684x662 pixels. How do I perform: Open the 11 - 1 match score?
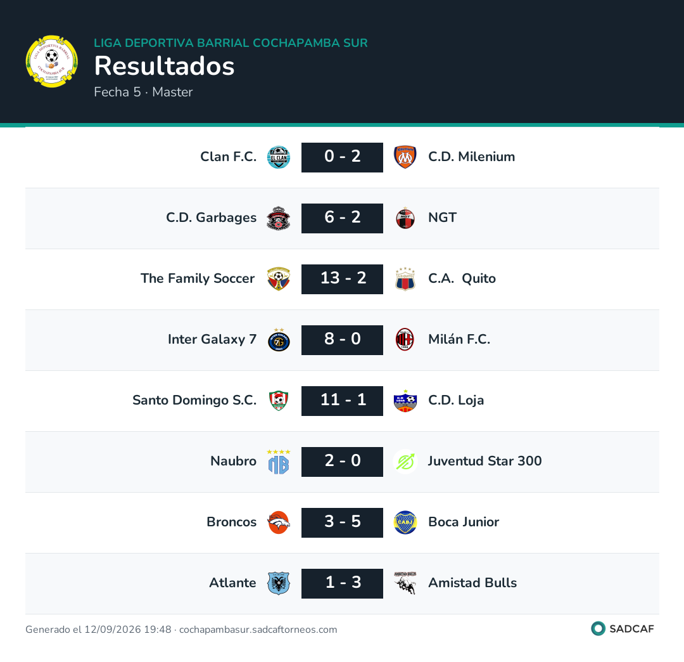342,401
